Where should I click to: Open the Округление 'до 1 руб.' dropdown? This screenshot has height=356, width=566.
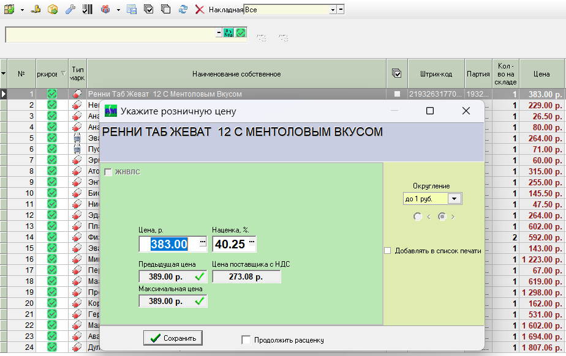click(x=454, y=199)
